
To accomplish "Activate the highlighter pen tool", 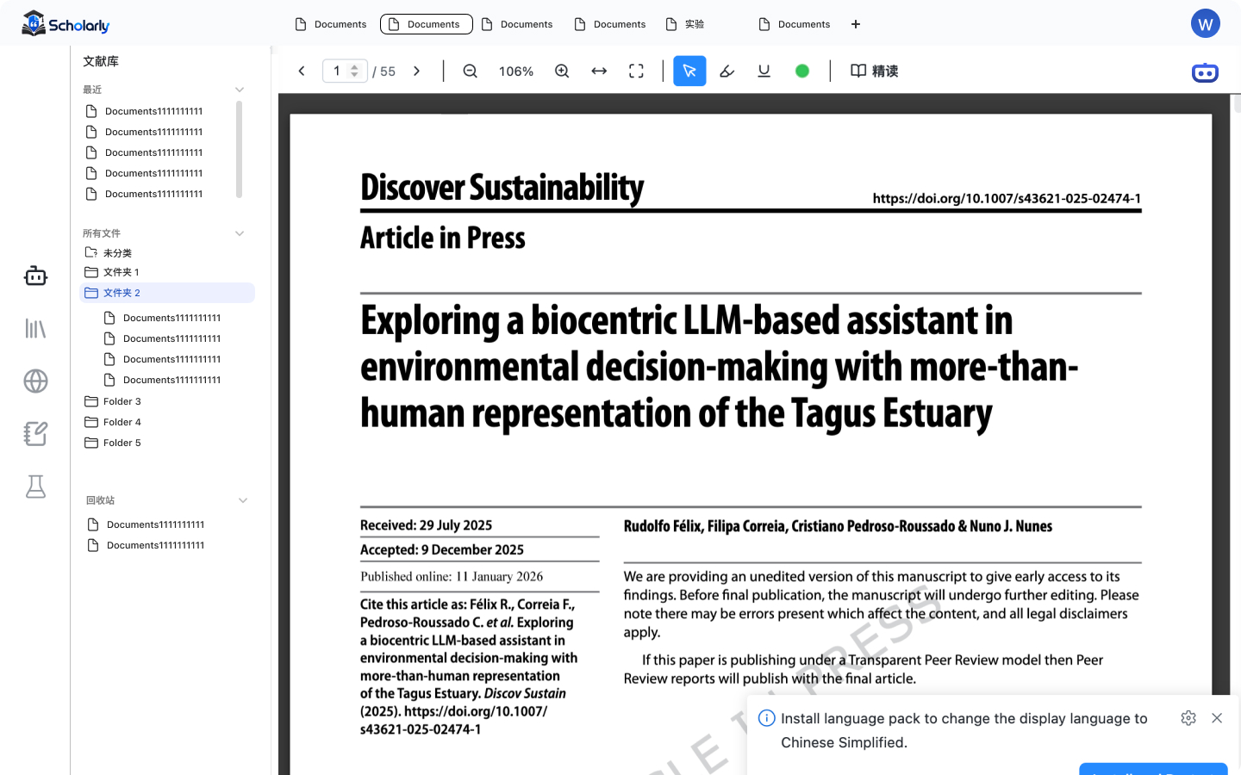I will click(x=727, y=71).
